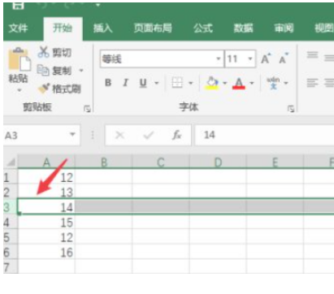Open the 剪贴板 clipboard dialog launcher
The width and height of the screenshot is (334, 294).
87,109
